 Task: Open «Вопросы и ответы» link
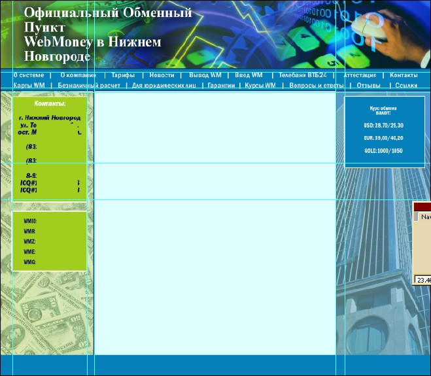click(317, 85)
